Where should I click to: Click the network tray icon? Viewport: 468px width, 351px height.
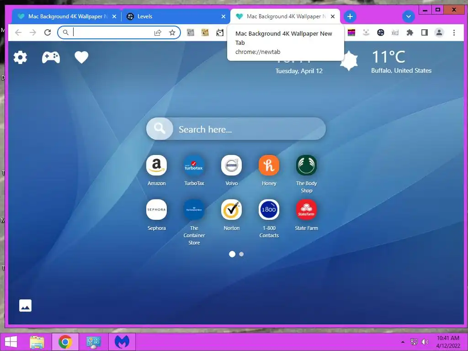tap(414, 342)
